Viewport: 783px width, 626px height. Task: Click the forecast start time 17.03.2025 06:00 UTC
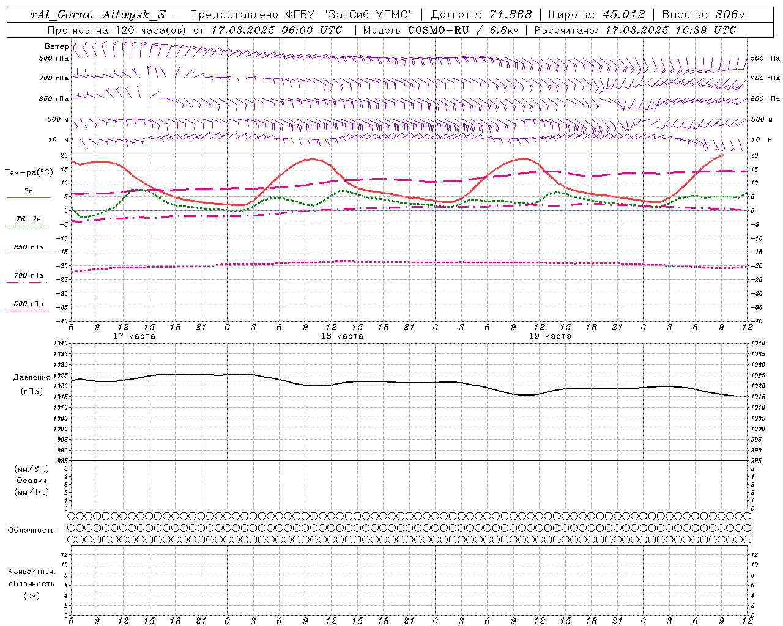point(276,30)
